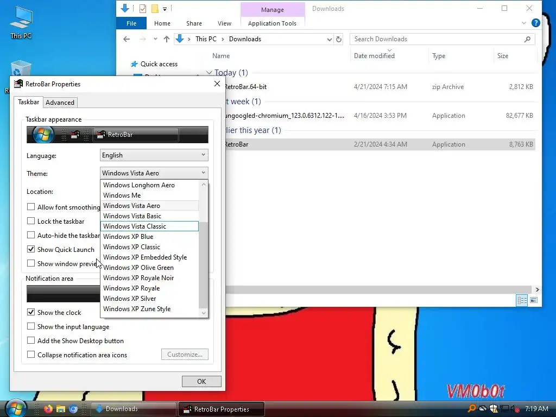Choose Windows Vista Classic theme
This screenshot has height=417, width=556.
click(x=149, y=226)
